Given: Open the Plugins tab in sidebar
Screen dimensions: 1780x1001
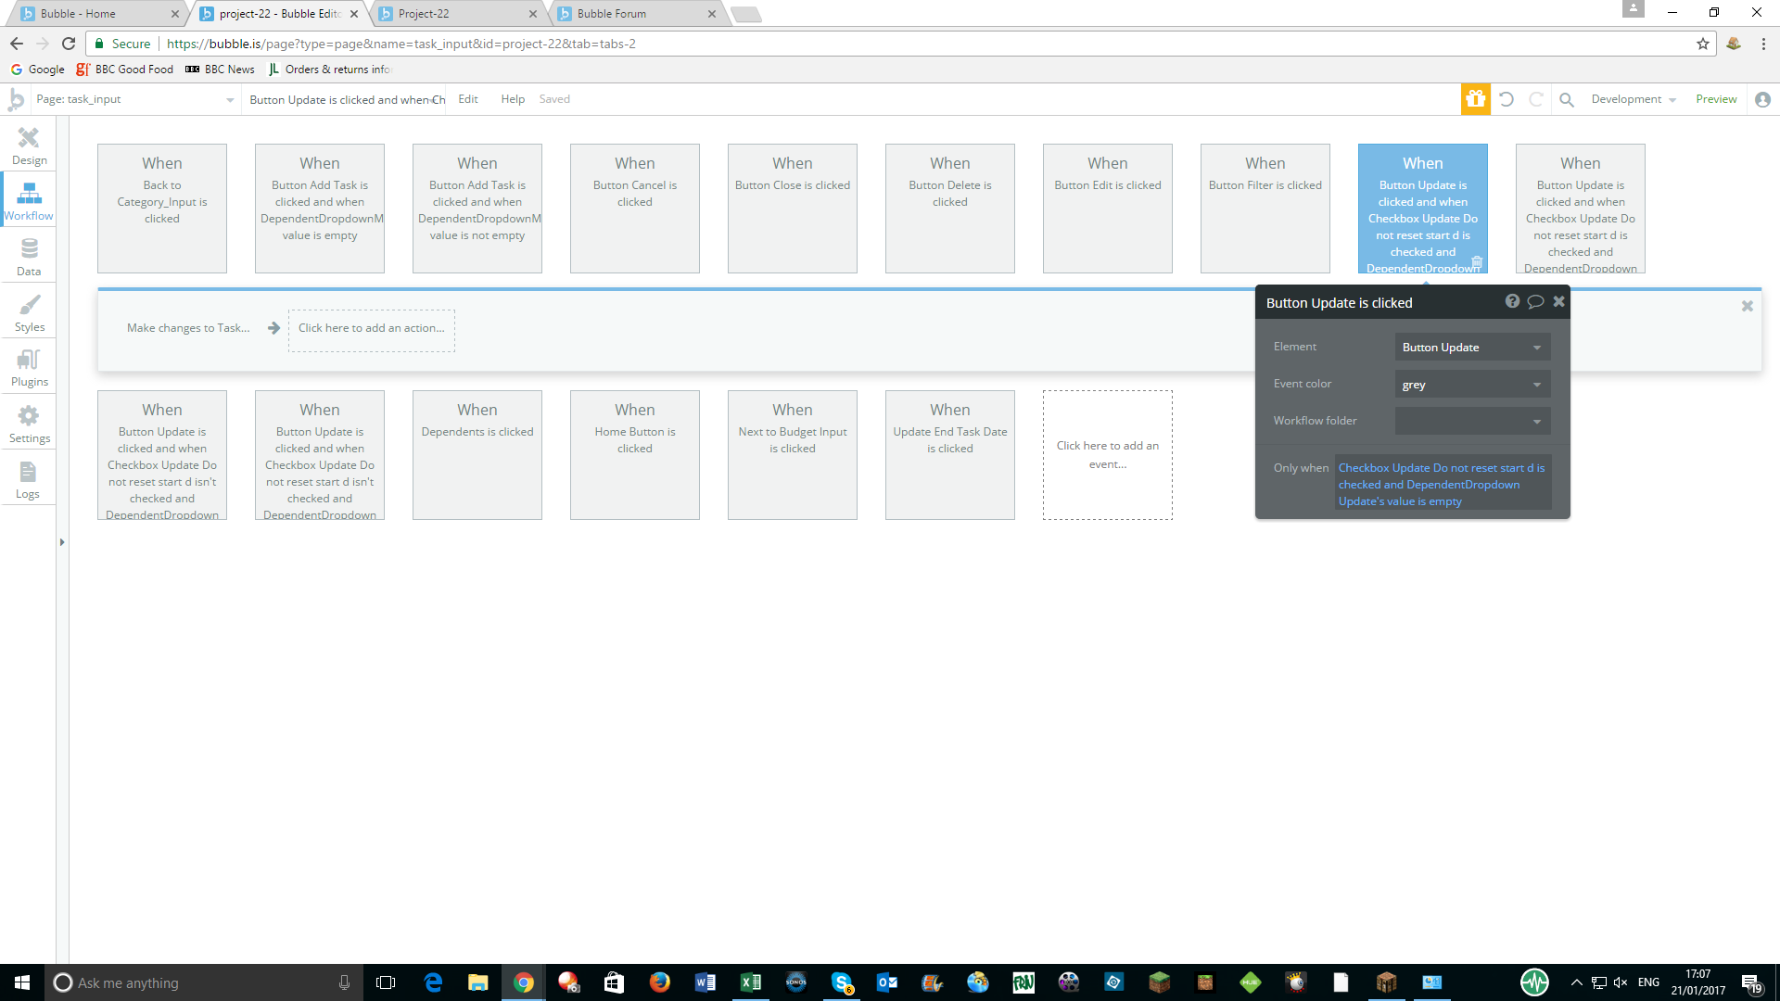Looking at the screenshot, I should (x=29, y=367).
